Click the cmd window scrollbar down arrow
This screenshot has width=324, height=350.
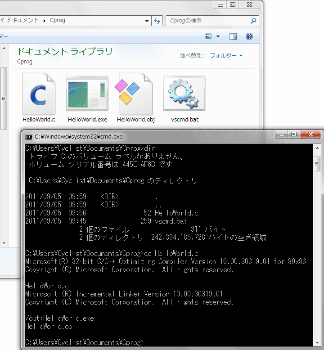coord(317,343)
